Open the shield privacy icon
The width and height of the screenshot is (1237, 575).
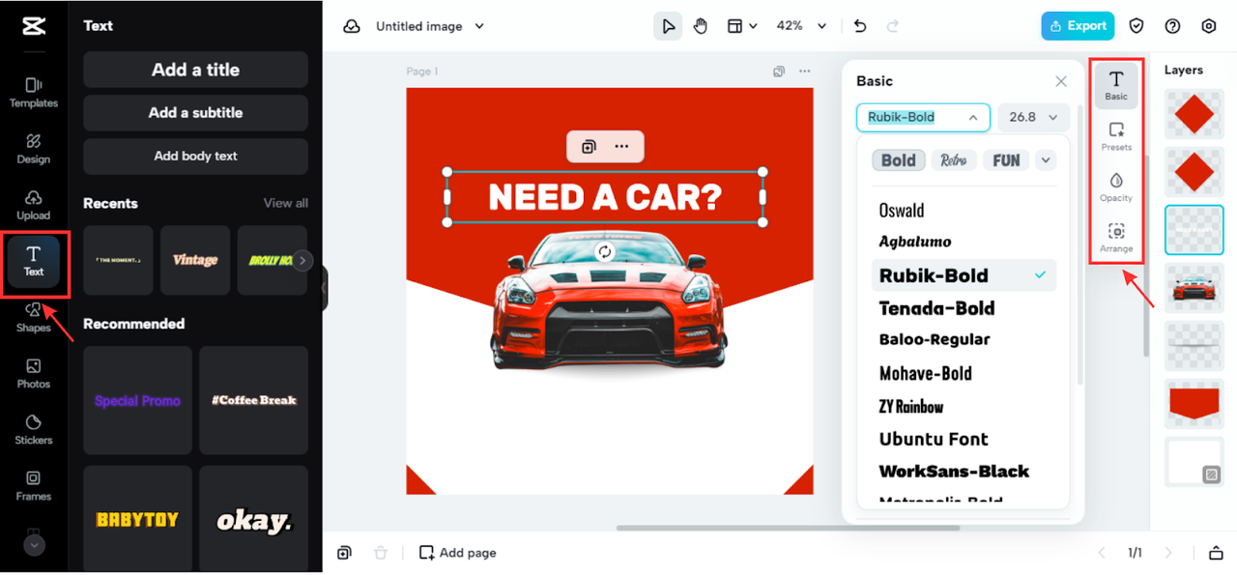click(x=1137, y=26)
